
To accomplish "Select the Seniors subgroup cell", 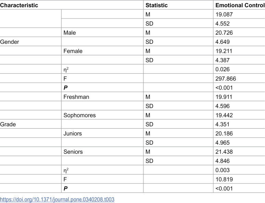I will [x=73, y=152].
